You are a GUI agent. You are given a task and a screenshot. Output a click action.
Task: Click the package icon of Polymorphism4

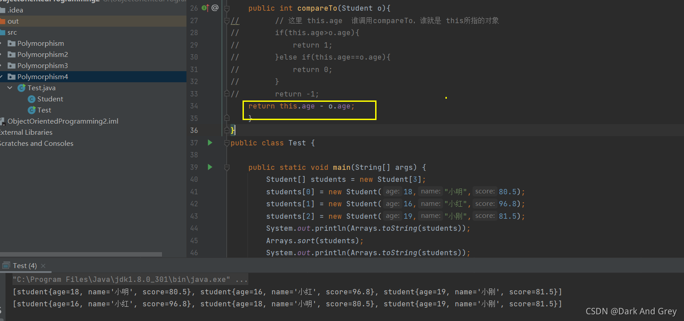(12, 77)
